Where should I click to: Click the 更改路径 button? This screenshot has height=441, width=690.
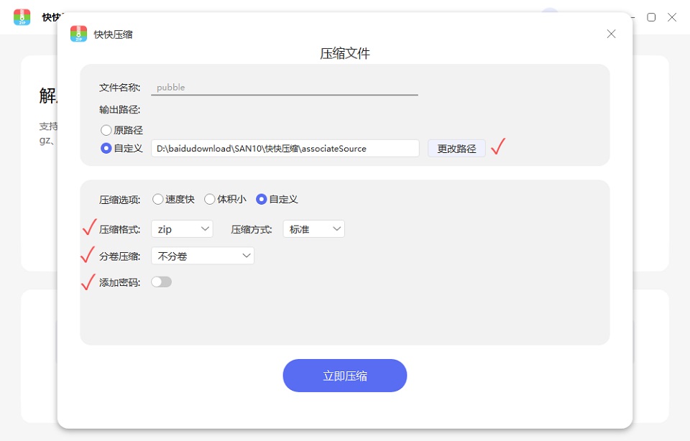pos(456,147)
